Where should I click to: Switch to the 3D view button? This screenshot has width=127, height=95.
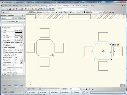[x=61, y=12]
